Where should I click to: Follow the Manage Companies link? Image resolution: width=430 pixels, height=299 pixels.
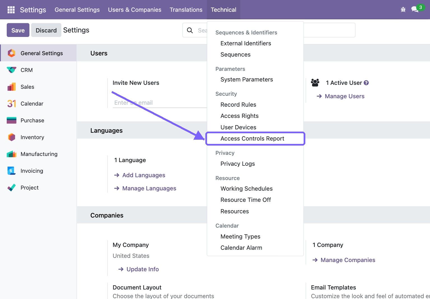coord(344,260)
